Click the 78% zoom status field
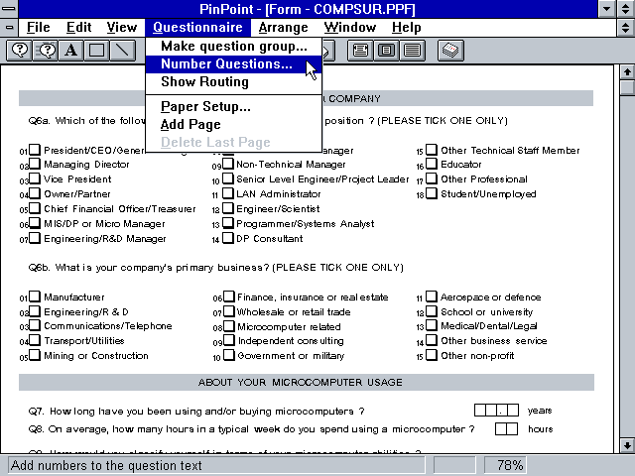Image resolution: width=635 pixels, height=476 pixels. point(505,465)
